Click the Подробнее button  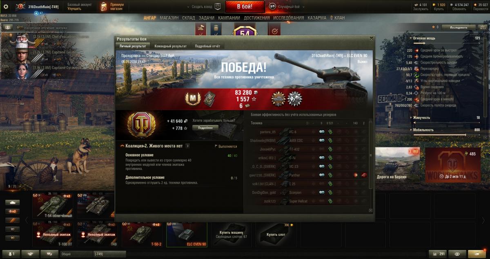click(x=205, y=127)
